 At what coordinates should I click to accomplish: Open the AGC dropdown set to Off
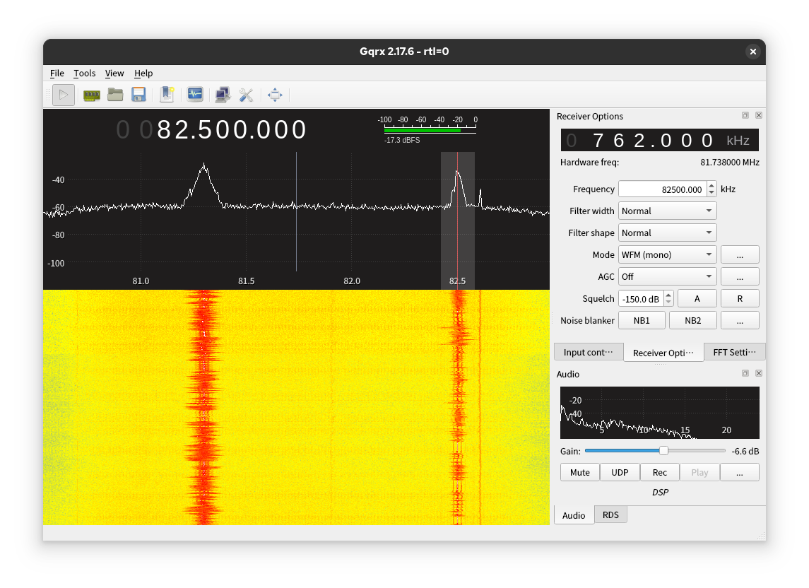coord(667,277)
